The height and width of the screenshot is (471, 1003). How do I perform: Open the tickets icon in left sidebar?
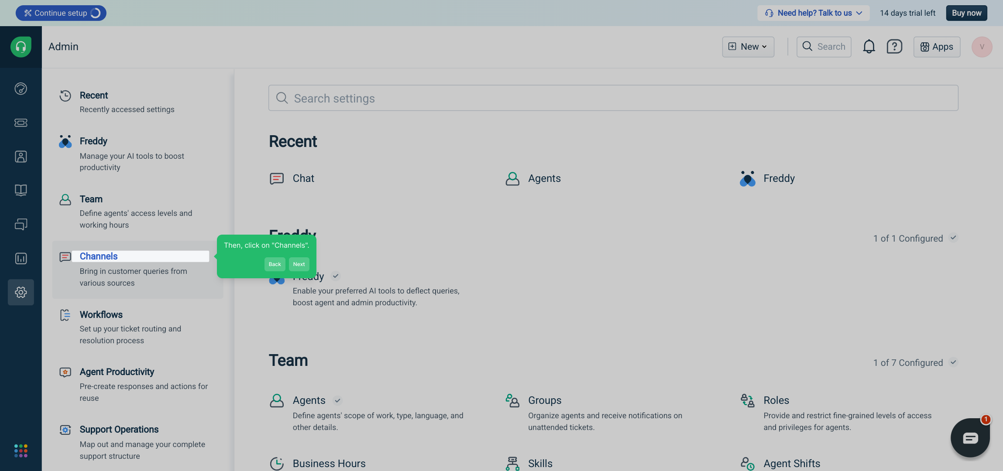21,123
